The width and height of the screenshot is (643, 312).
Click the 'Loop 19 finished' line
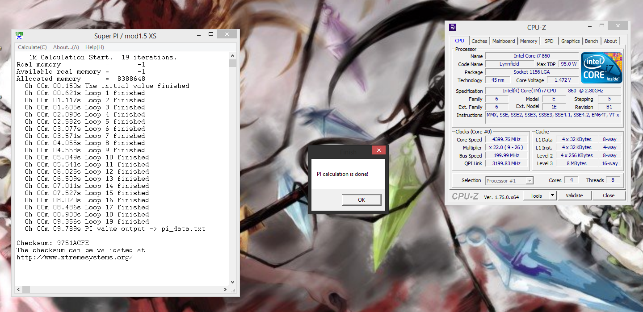87,221
